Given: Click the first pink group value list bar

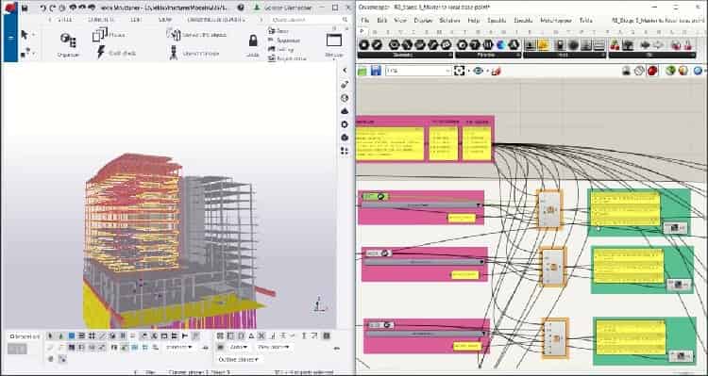Looking at the screenshot, I should tap(421, 205).
